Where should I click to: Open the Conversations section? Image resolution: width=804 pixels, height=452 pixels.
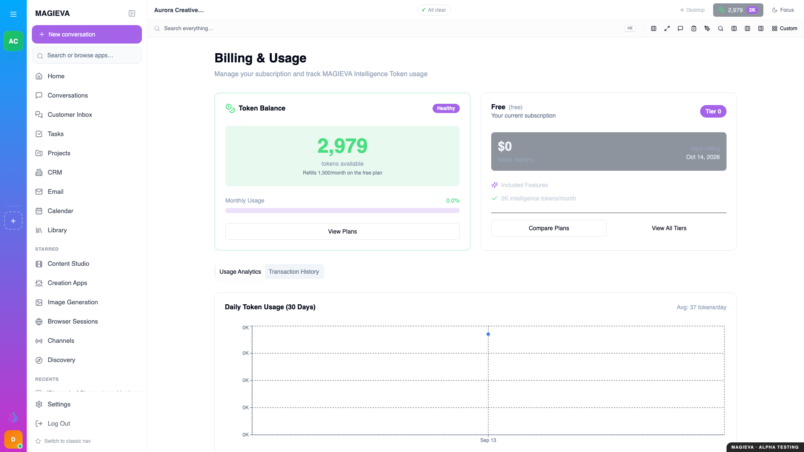click(x=87, y=95)
